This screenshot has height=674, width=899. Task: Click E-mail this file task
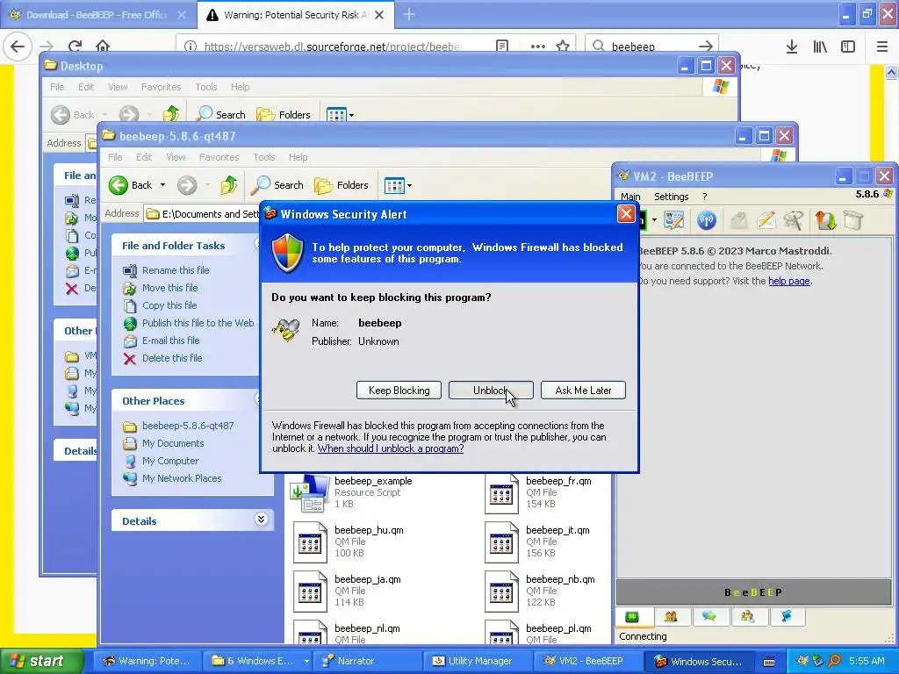tap(171, 341)
